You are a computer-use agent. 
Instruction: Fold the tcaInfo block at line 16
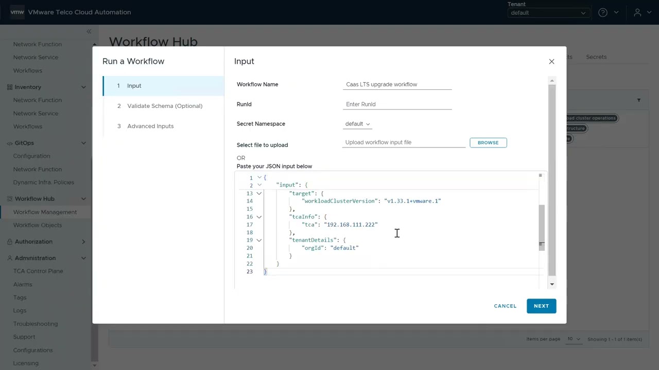click(259, 217)
